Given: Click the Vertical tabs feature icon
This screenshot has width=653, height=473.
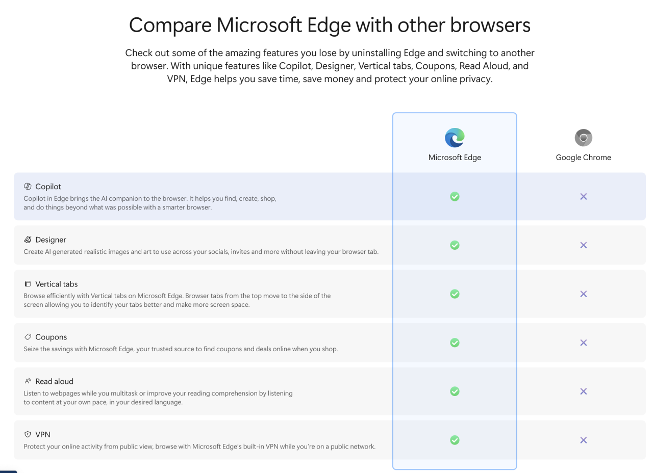Looking at the screenshot, I should (28, 284).
